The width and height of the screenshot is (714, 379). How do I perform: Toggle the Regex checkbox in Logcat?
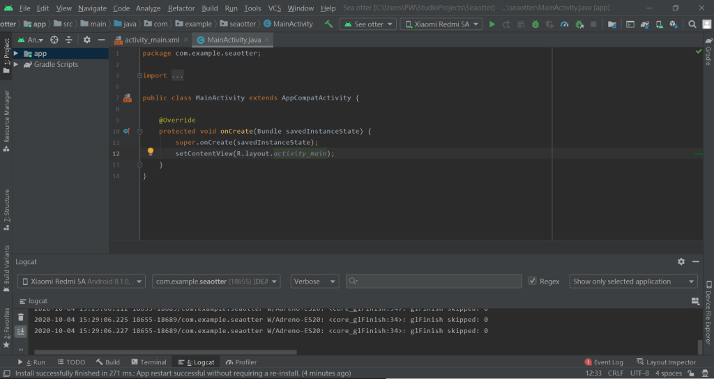pyautogui.click(x=532, y=281)
